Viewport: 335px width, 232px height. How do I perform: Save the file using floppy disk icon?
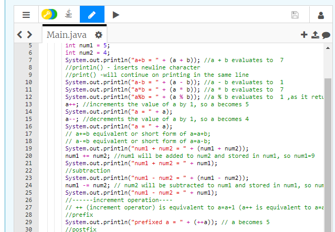point(295,15)
